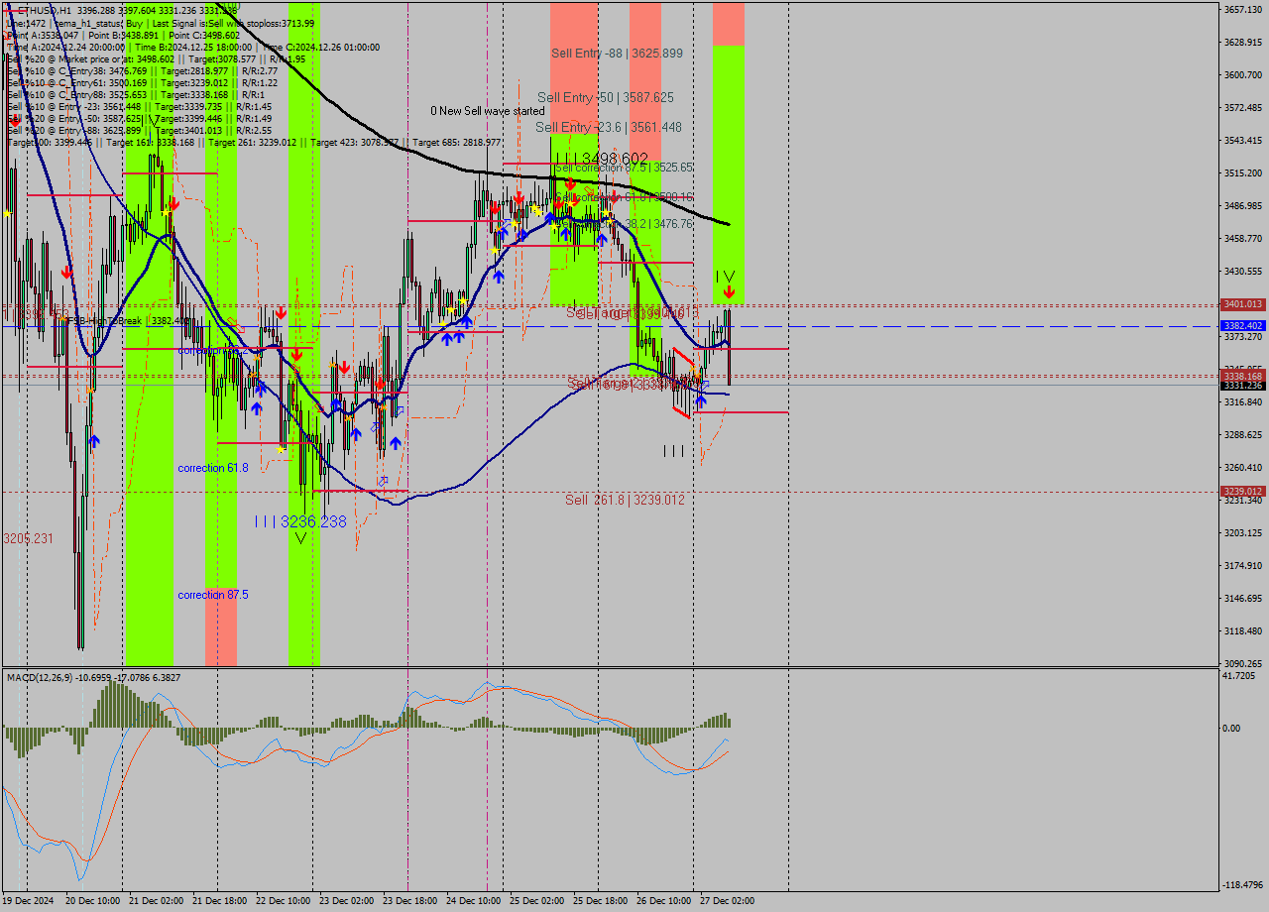This screenshot has height=912, width=1269.
Task: Click the blue 3382.402 price tag
Action: pos(1243,325)
